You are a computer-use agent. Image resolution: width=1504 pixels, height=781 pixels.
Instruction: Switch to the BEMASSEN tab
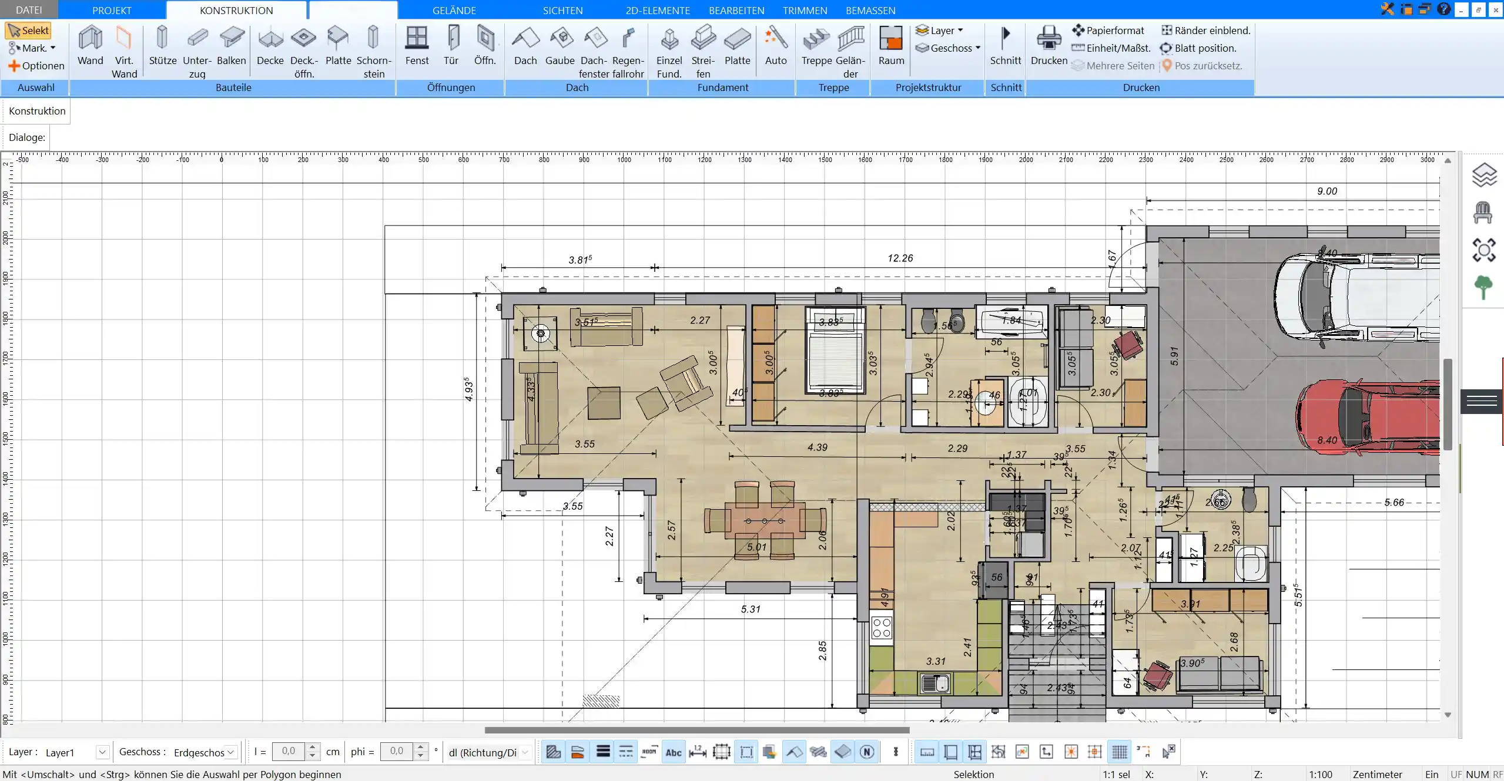(870, 10)
